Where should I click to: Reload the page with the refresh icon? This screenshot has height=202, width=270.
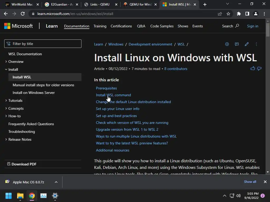pos(23,14)
